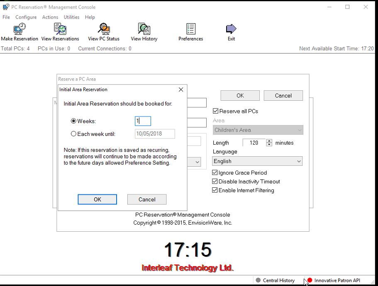
Task: Click the 10/05/2018 date field
Action: click(155, 134)
